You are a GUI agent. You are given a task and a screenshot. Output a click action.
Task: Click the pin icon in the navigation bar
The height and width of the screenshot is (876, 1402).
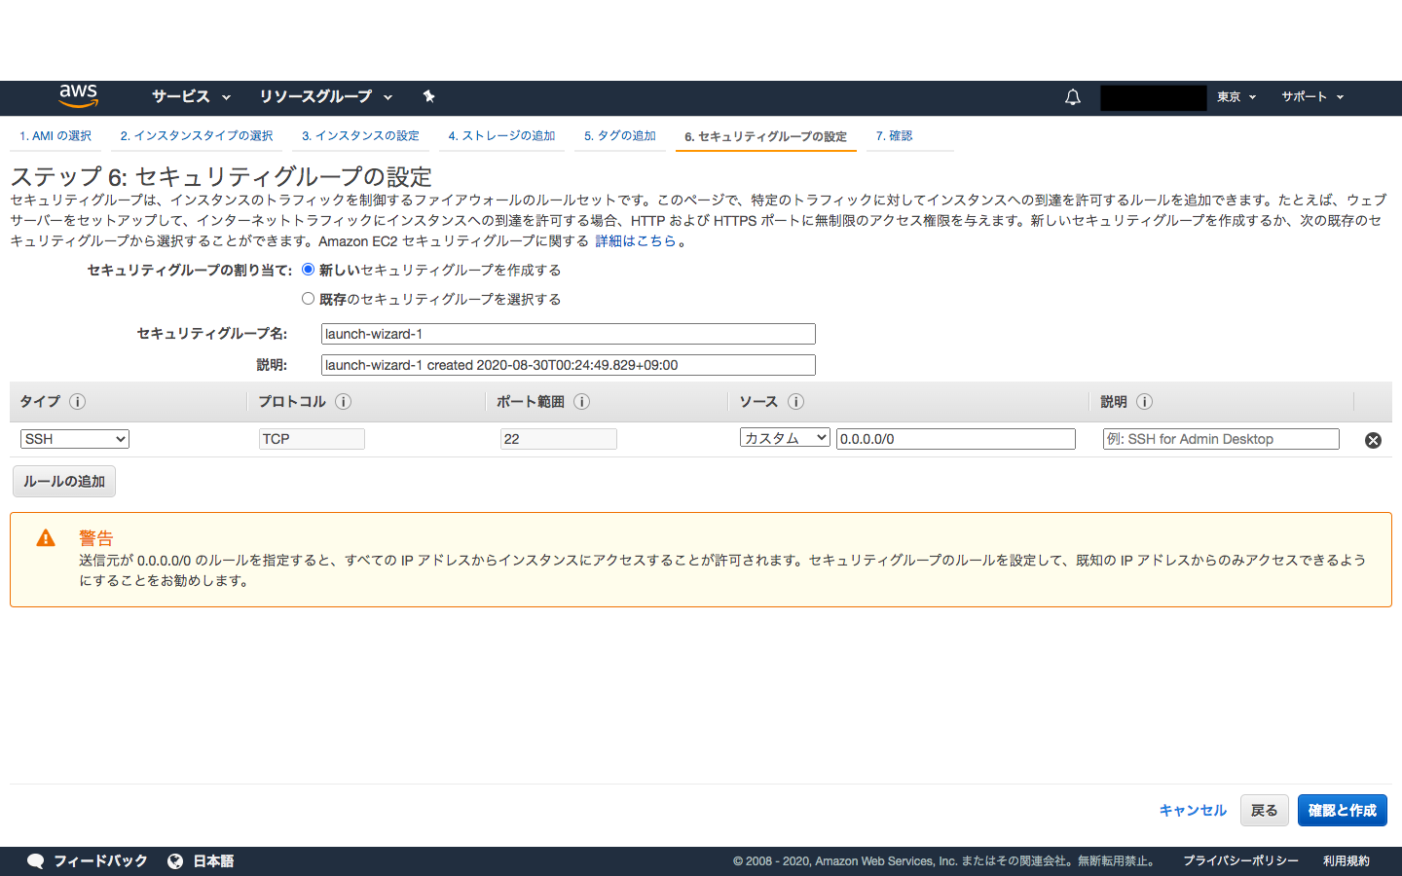click(x=428, y=97)
